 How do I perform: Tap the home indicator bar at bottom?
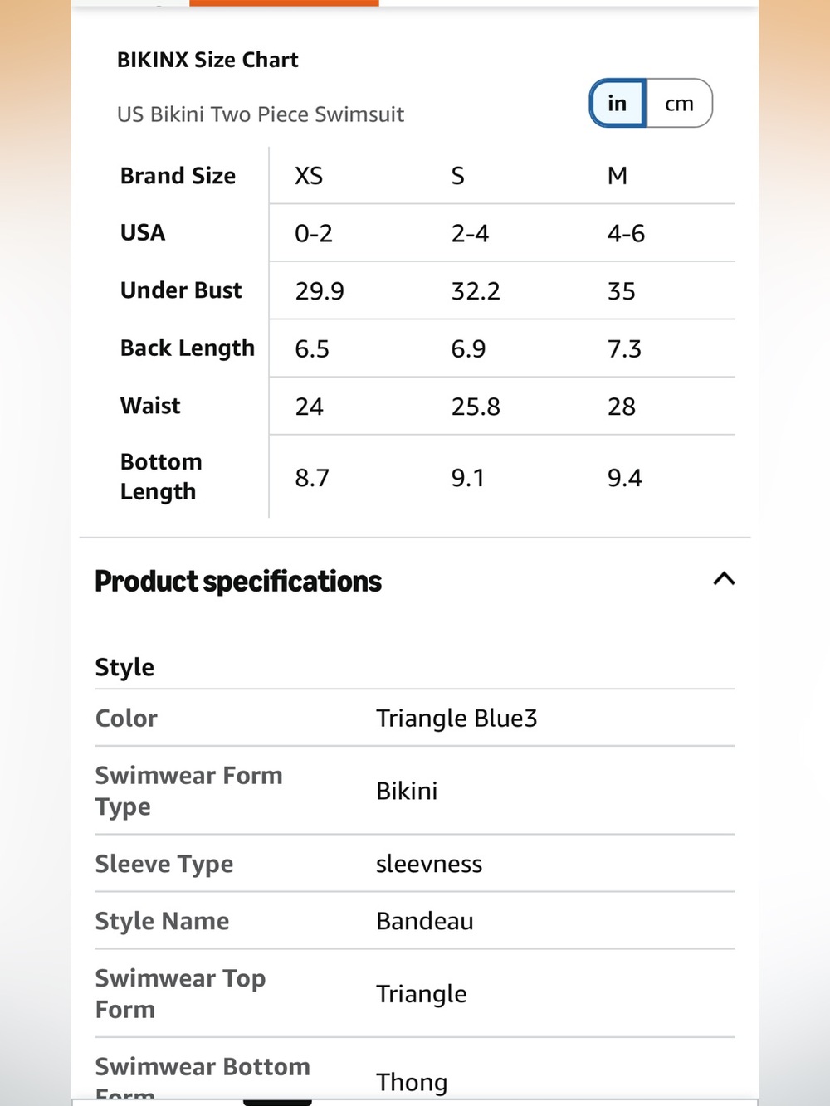pyautogui.click(x=277, y=1102)
